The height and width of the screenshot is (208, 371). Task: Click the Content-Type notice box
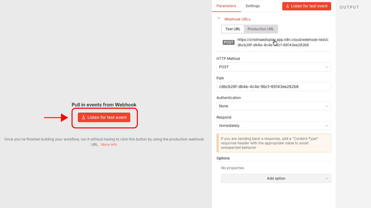[x=273, y=143]
